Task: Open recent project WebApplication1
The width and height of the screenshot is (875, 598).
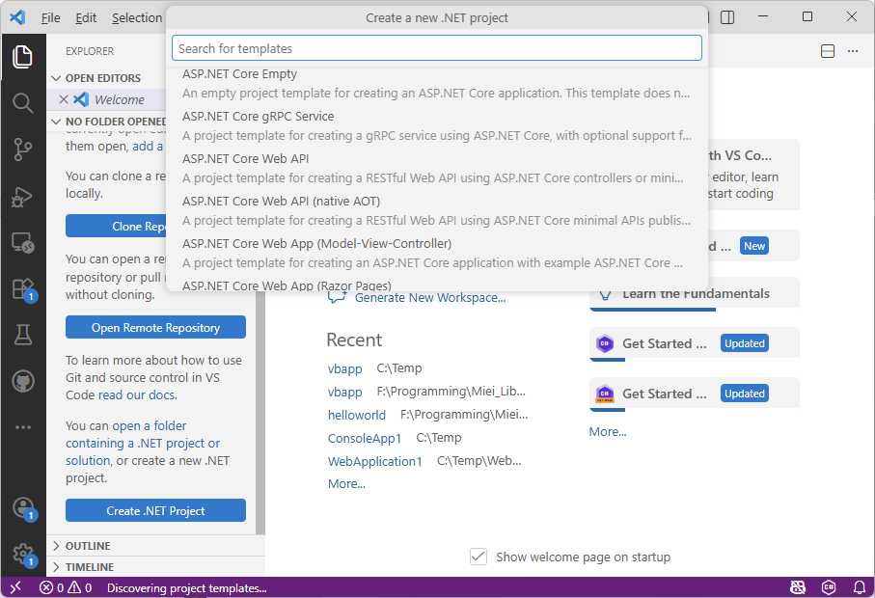Action: point(374,461)
